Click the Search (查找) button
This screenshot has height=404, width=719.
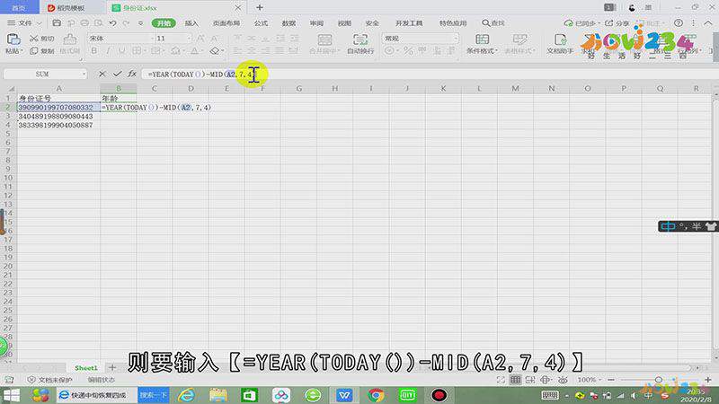click(493, 23)
